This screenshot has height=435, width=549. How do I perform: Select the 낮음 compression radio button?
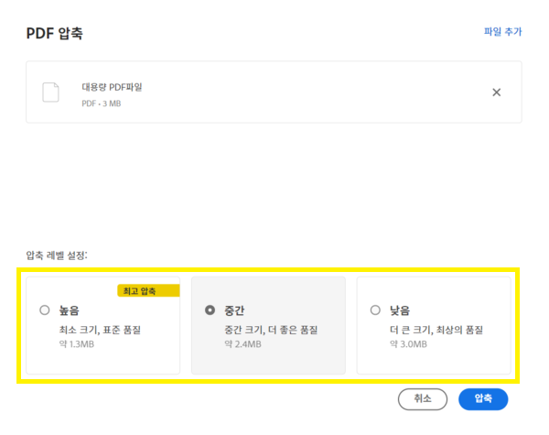pyautogui.click(x=375, y=310)
